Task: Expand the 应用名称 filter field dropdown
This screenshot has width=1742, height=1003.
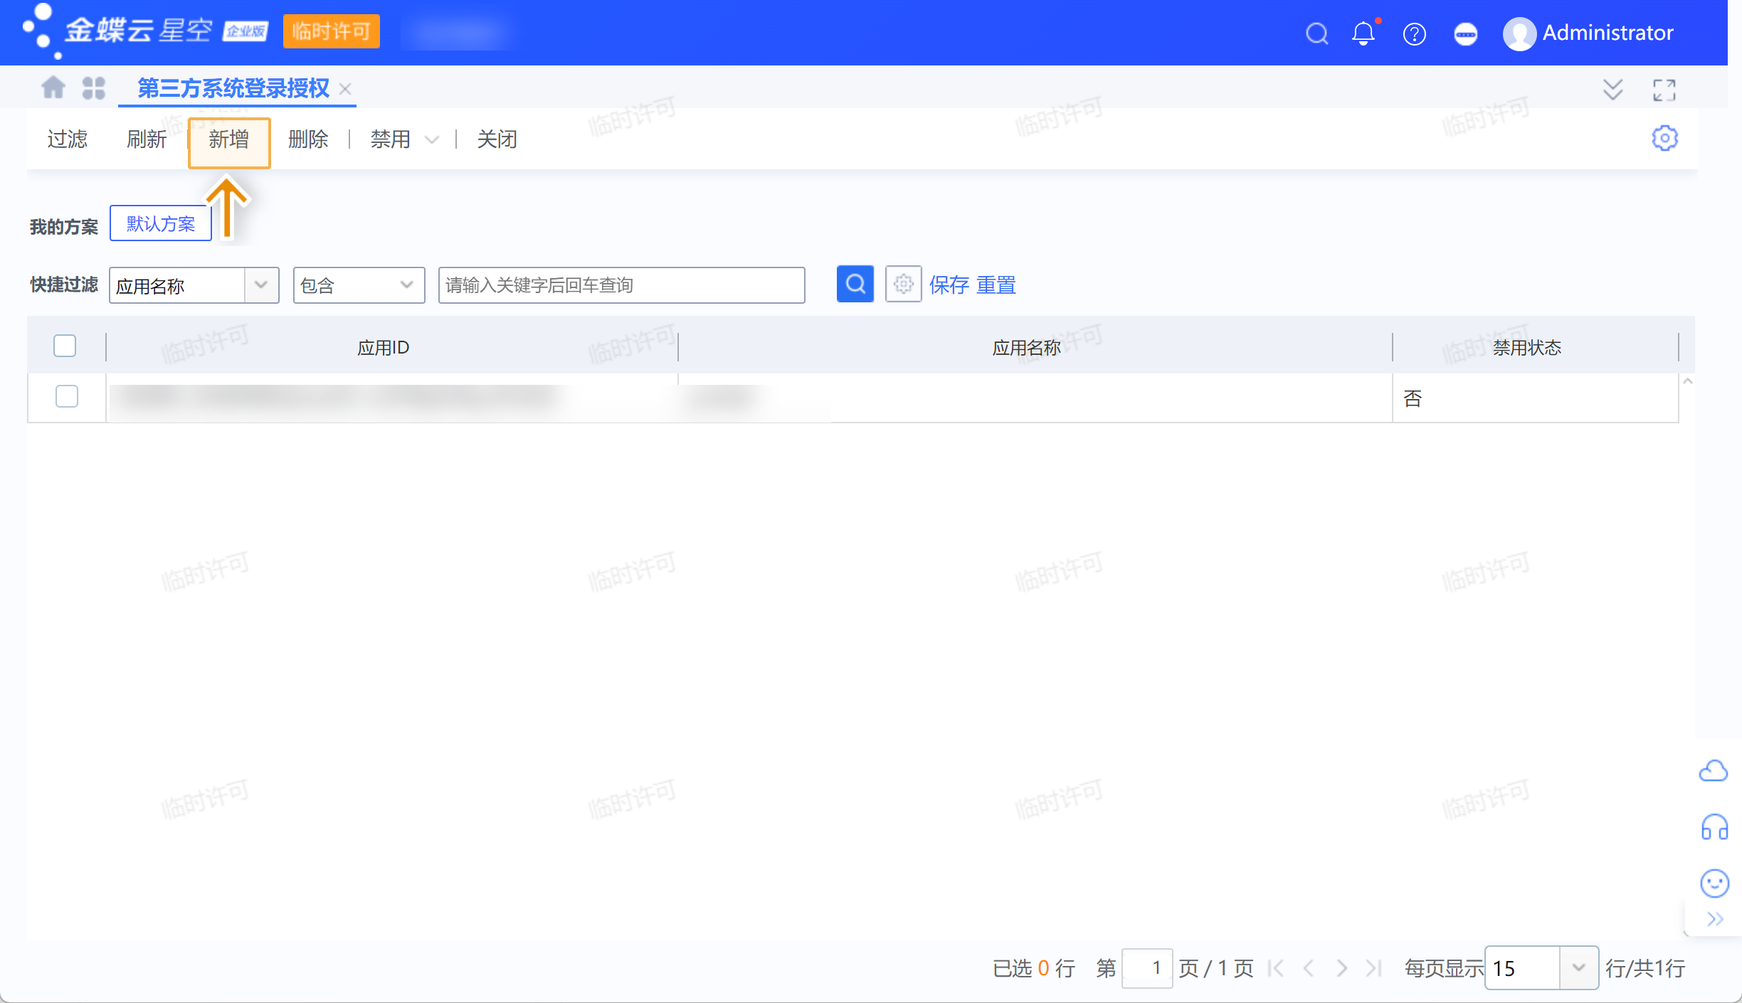Action: pyautogui.click(x=261, y=285)
